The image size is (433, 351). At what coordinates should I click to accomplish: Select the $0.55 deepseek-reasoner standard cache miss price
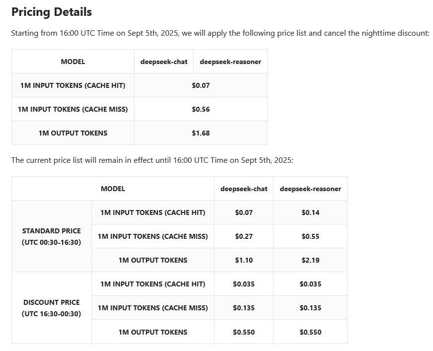click(x=310, y=236)
